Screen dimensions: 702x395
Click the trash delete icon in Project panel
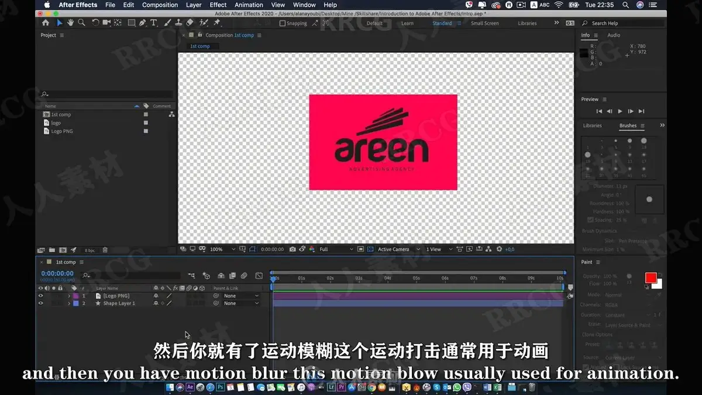point(105,250)
